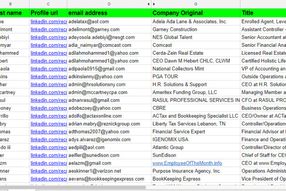Viewport: 286px width, 191px height.
Task: Select column G header
Action: coord(196,4)
